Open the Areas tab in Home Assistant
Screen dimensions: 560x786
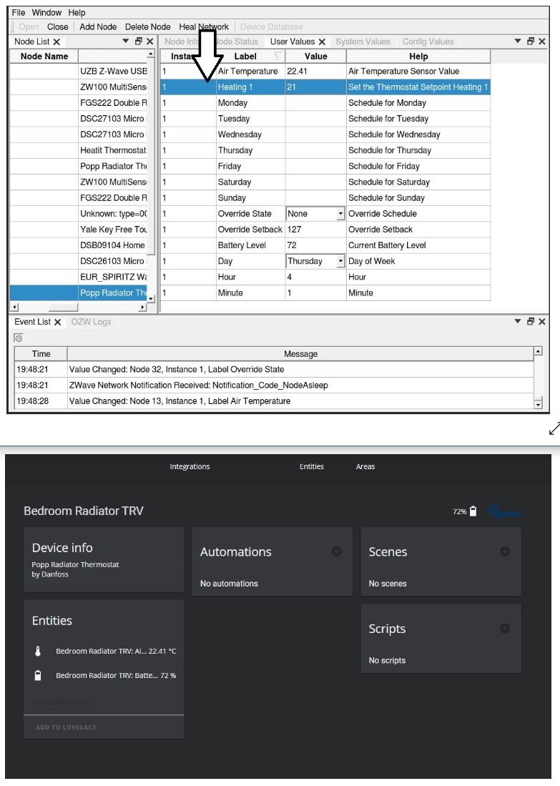click(365, 467)
